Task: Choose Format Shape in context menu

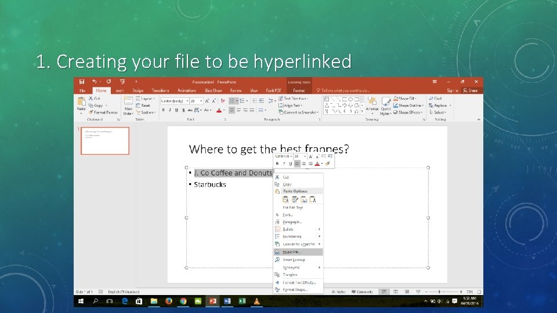Action: pos(295,290)
